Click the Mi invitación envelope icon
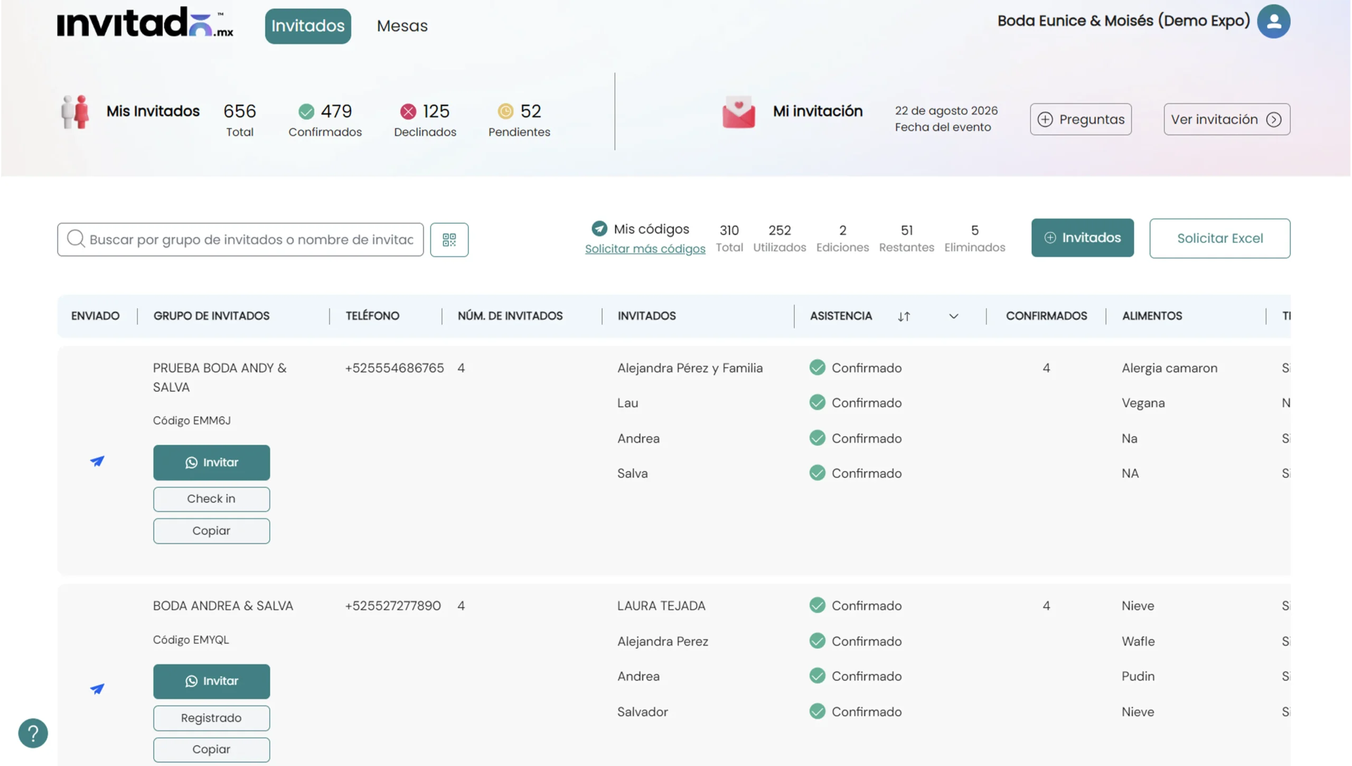1352x766 pixels. pos(738,112)
